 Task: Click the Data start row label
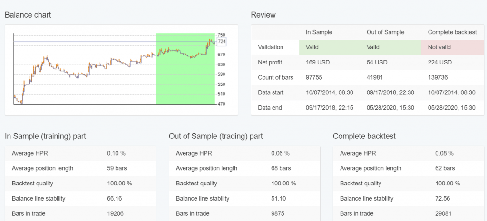[270, 92]
